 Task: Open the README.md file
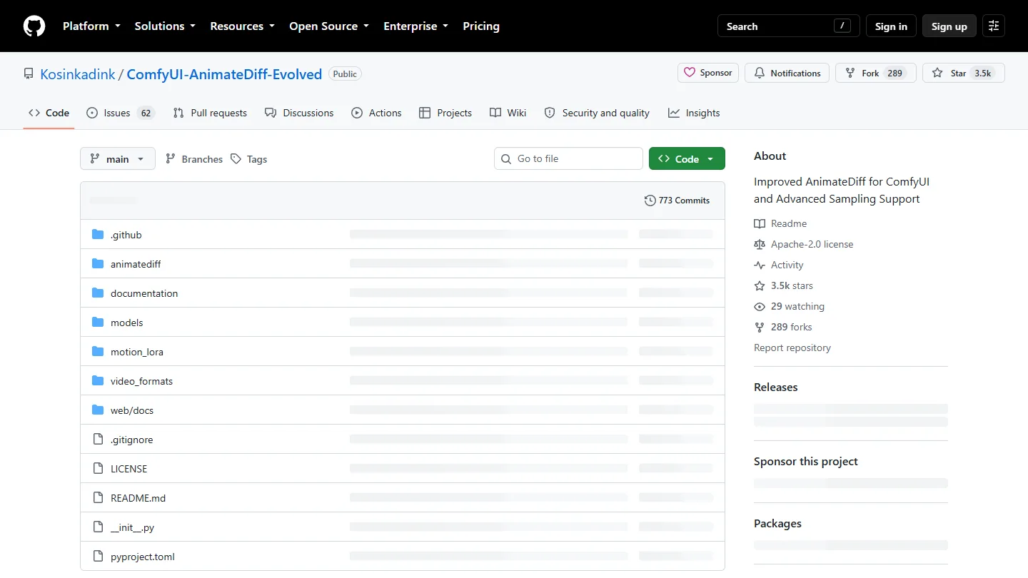138,498
